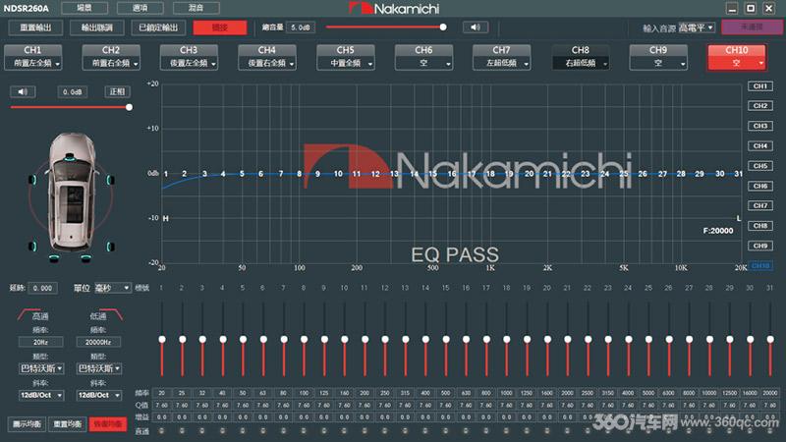Screen dimensions: 786x442
Task: Toggle CH3 curve display on right side
Action: (x=759, y=126)
